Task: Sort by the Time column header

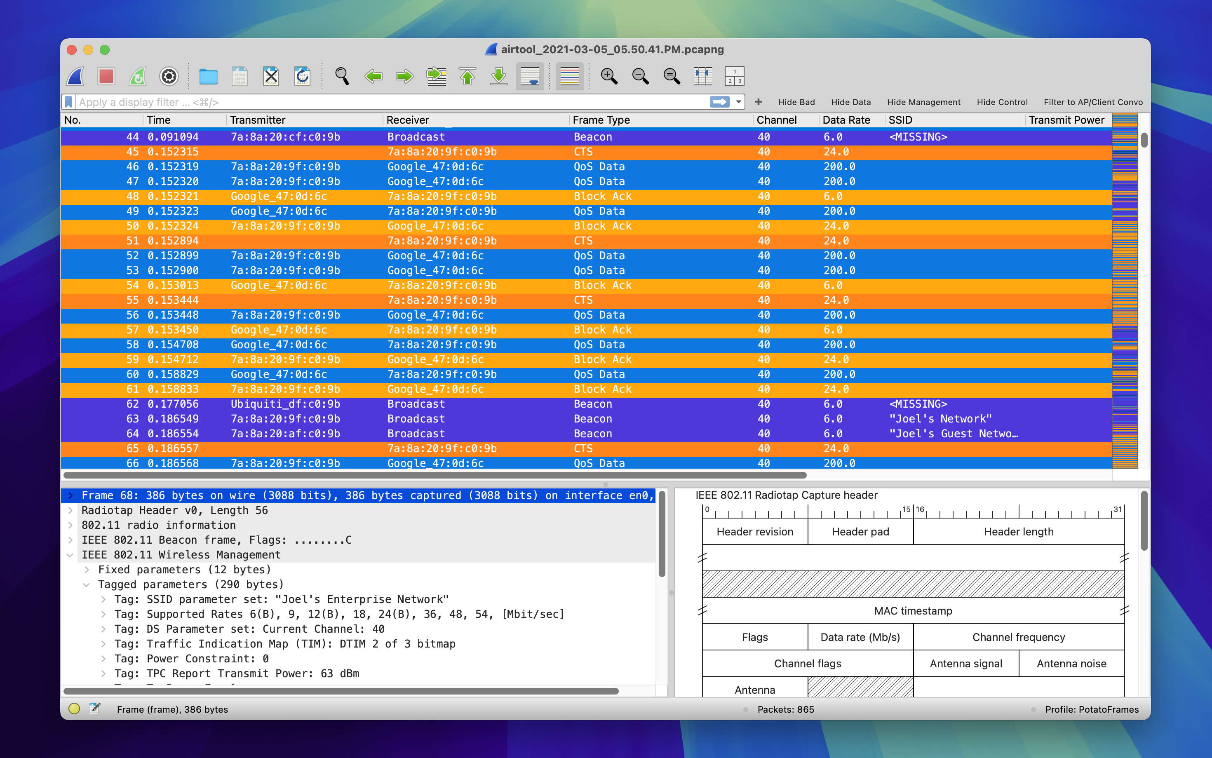Action: click(184, 120)
